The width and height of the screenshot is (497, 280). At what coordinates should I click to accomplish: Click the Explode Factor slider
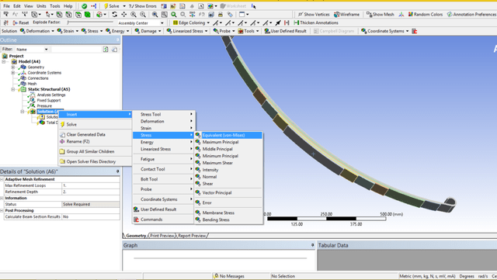pyautogui.click(x=90, y=22)
